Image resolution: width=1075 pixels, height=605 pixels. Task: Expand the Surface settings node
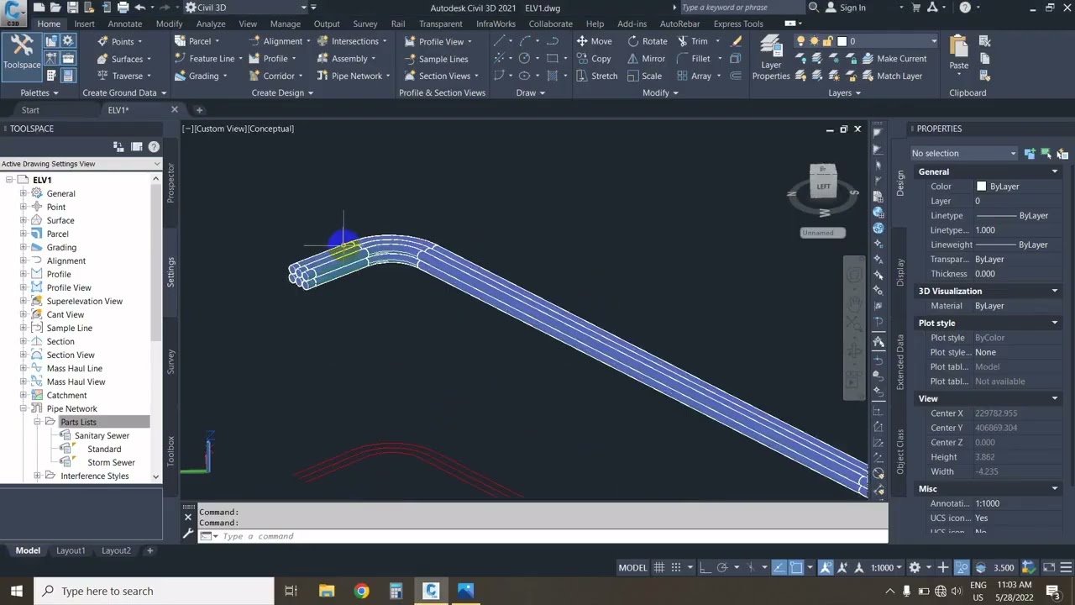[x=24, y=220]
